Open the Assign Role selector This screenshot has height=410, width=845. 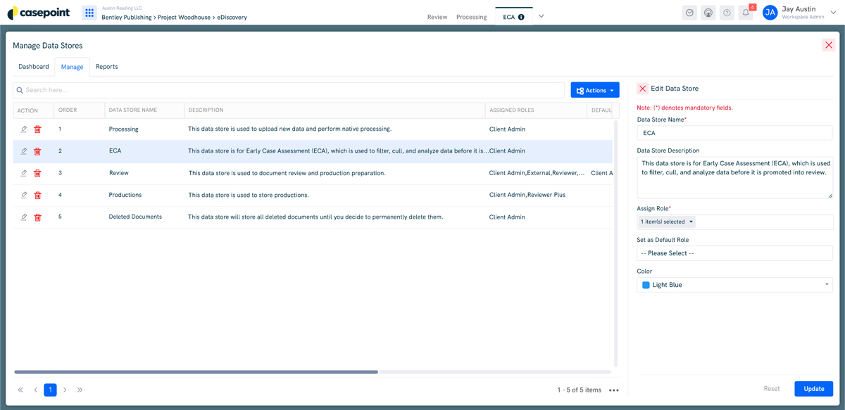(x=665, y=221)
